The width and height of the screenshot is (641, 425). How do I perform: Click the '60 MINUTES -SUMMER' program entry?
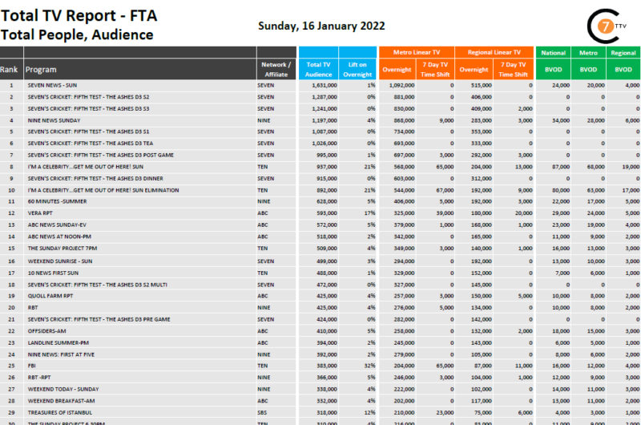coord(58,202)
